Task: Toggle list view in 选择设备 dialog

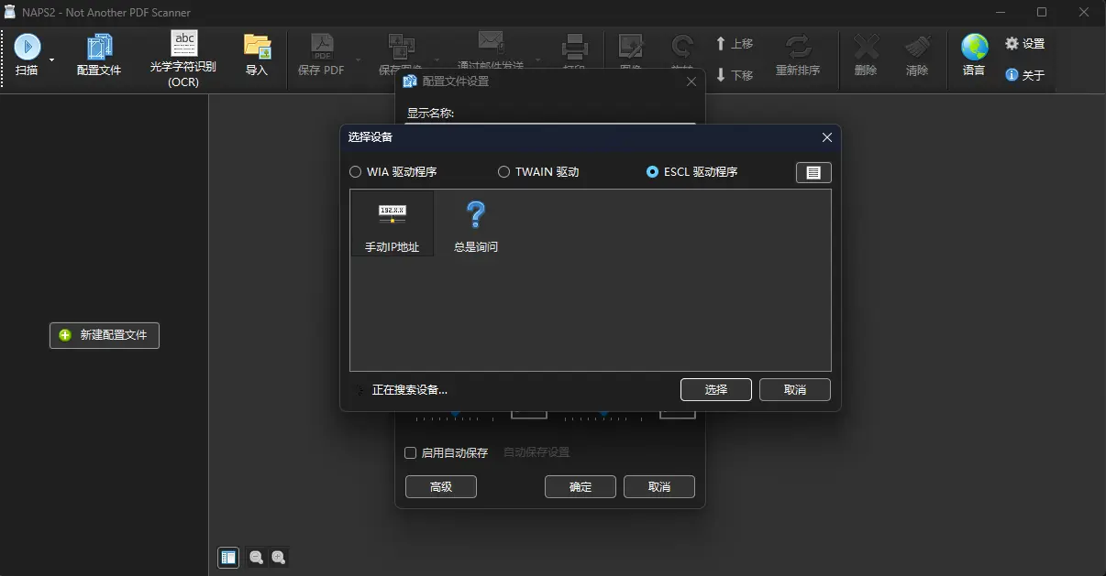Action: [813, 172]
